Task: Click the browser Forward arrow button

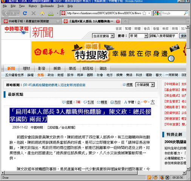Action: coord(13,13)
